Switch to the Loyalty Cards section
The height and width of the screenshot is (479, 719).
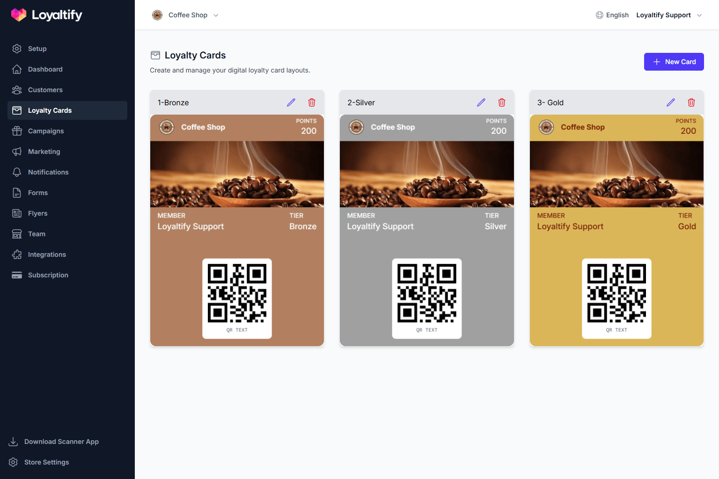50,110
